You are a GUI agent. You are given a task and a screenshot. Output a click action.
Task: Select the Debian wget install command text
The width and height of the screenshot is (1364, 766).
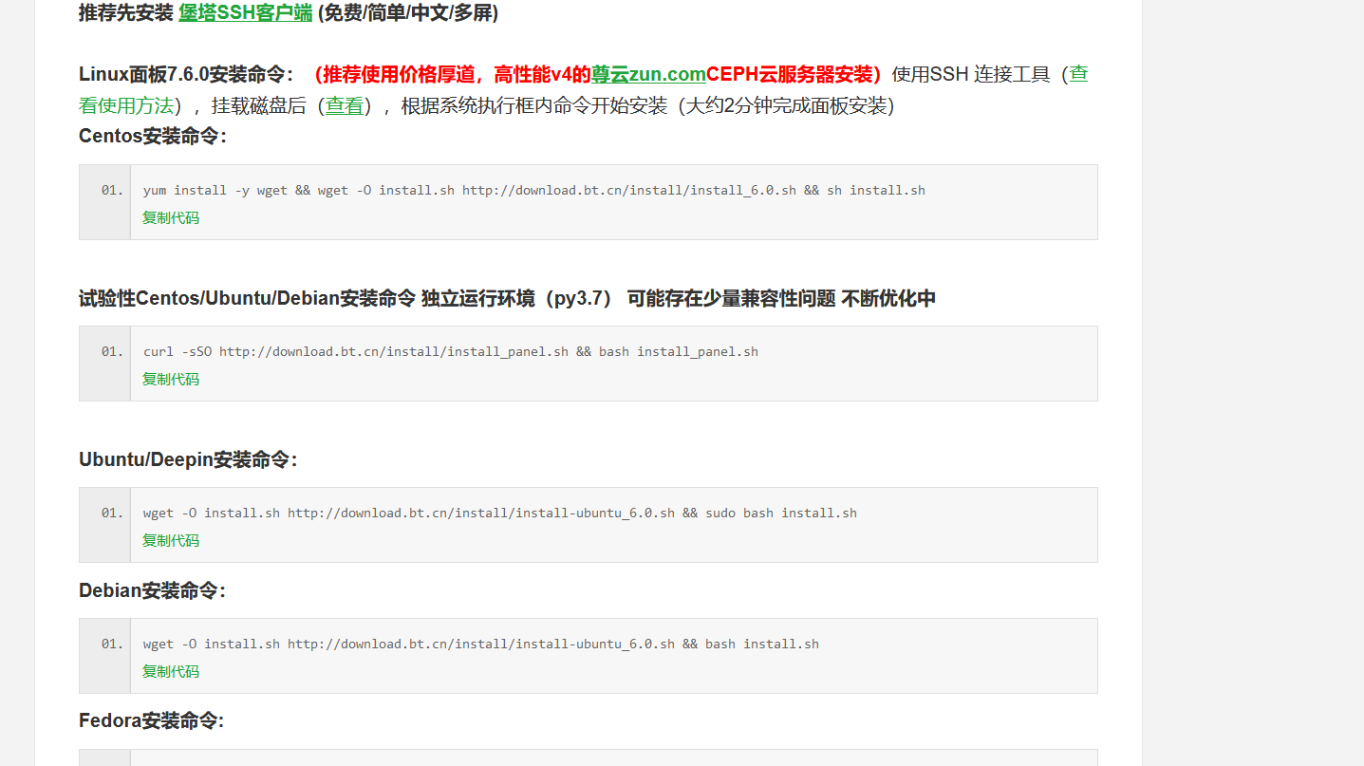480,644
